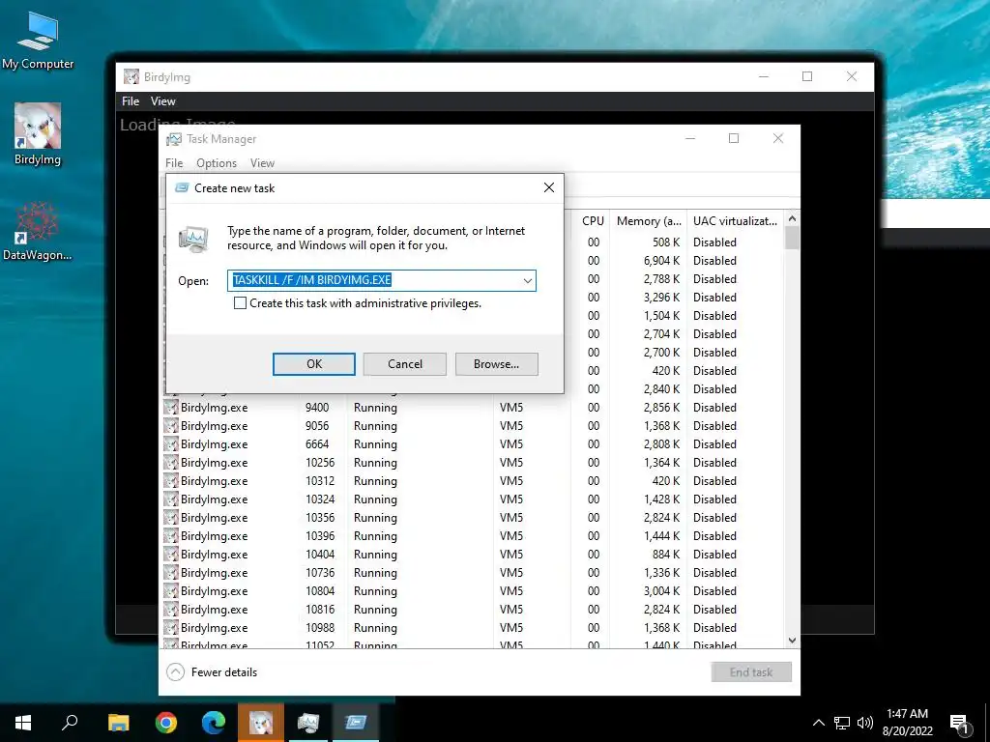The height and width of the screenshot is (742, 990).
Task: Click icon of BirdyImg.exe PID 10404 row
Action: point(170,554)
